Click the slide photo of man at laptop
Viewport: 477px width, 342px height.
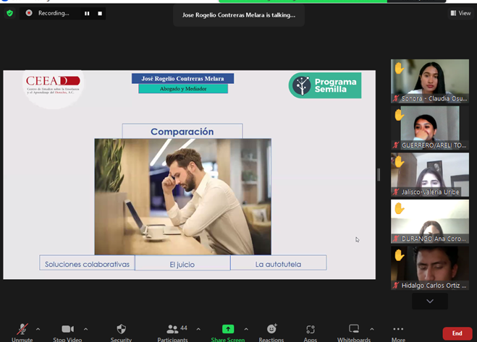click(x=183, y=197)
